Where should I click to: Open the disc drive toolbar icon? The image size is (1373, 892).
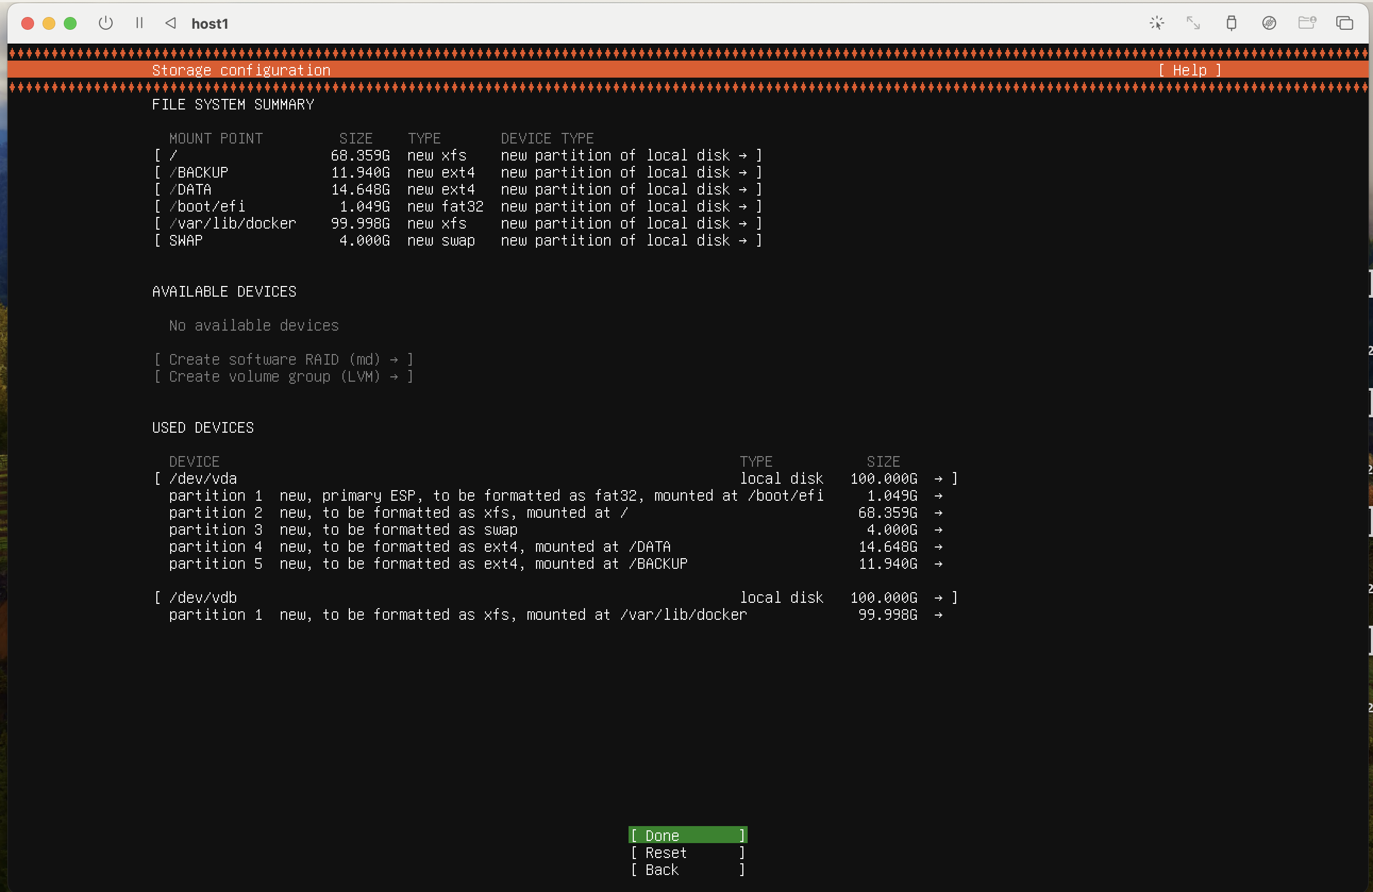[1269, 23]
